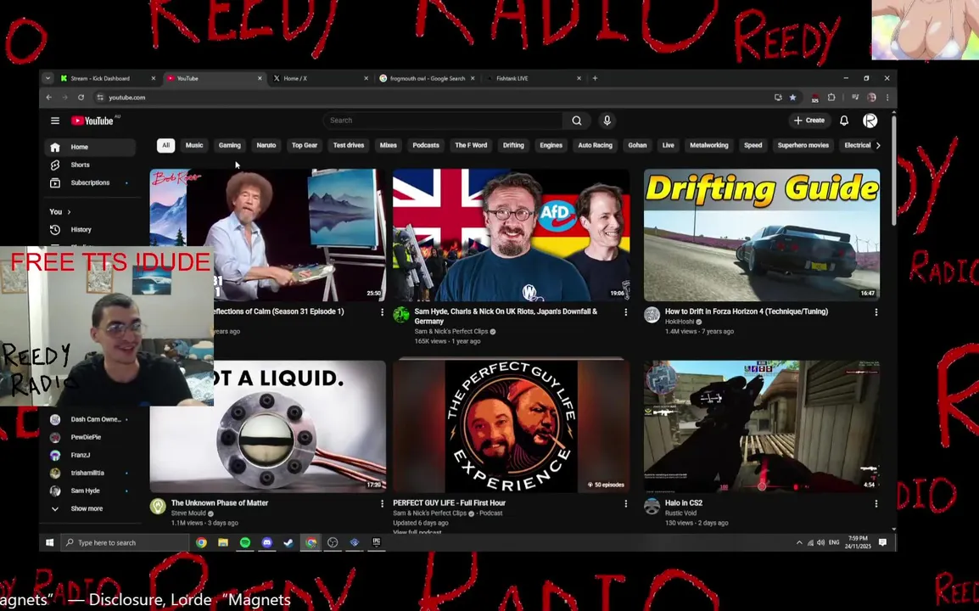Open Spotify from the taskbar
The height and width of the screenshot is (611, 979).
pos(244,542)
